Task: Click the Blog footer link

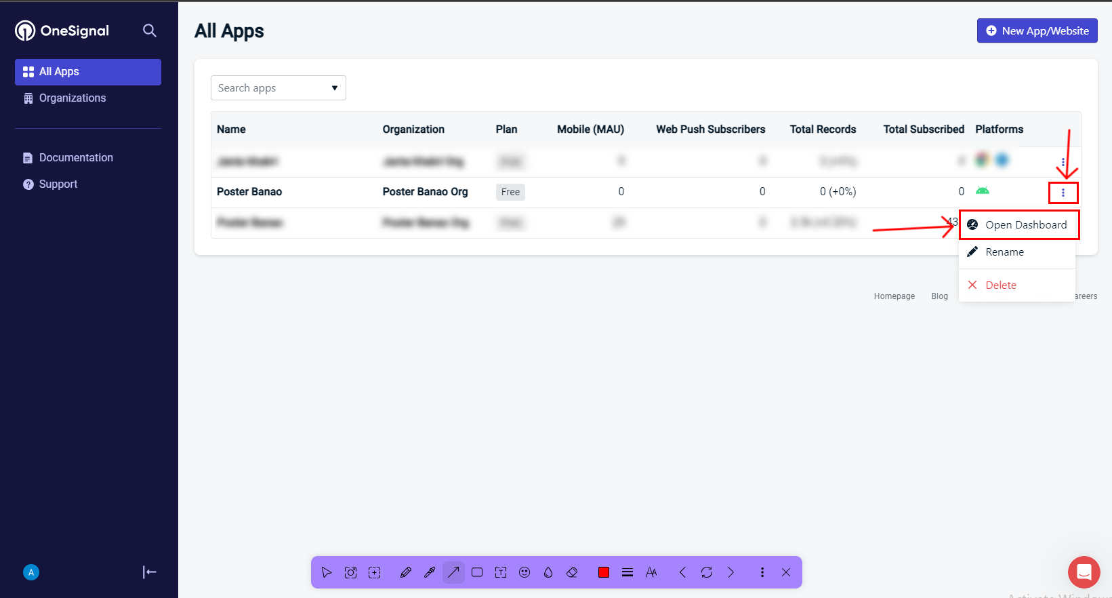Action: coord(939,296)
